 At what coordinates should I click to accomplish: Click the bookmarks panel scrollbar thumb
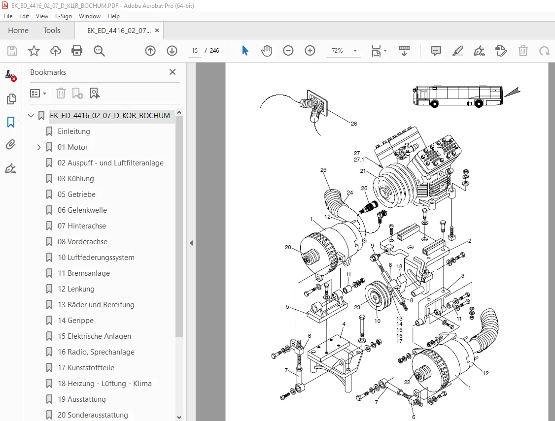[179, 227]
